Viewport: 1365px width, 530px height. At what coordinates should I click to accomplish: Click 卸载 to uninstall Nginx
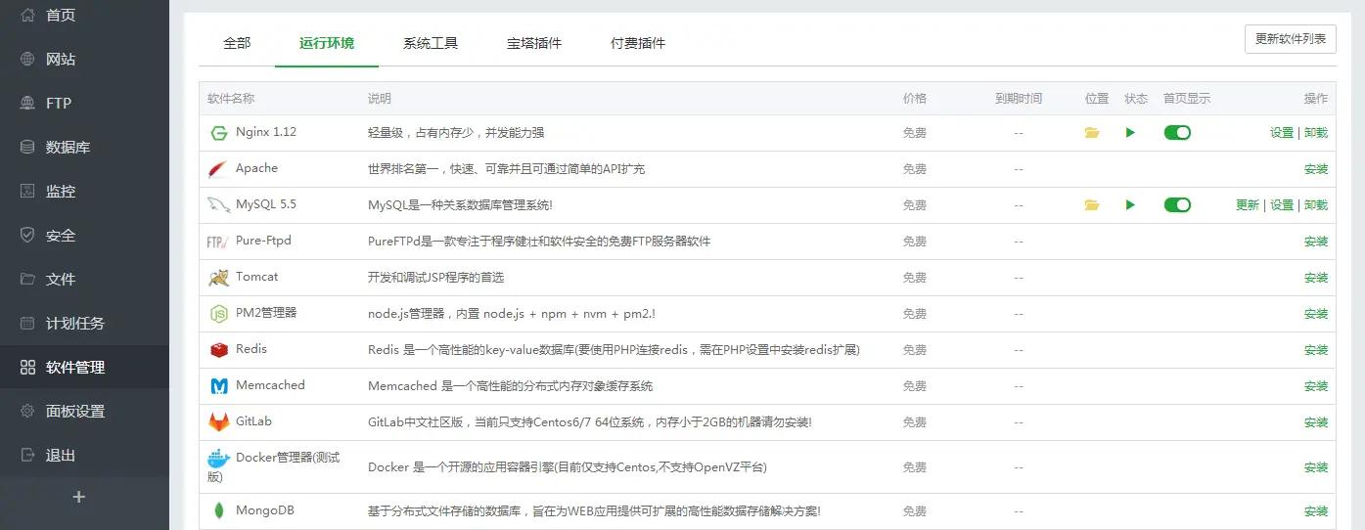click(x=1316, y=133)
